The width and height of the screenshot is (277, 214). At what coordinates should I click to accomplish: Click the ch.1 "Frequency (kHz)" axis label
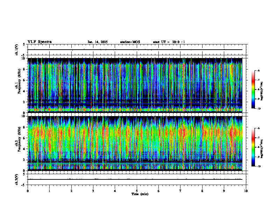point(20,81)
